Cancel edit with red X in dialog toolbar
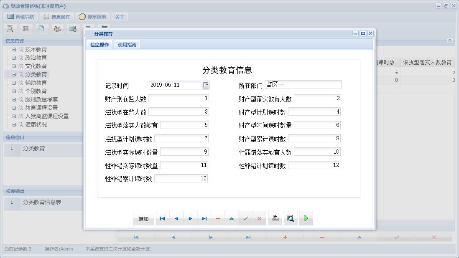 [x=259, y=218]
